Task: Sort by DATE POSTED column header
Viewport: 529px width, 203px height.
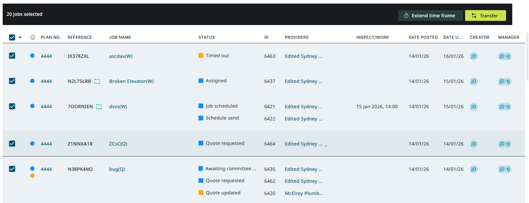Action: 423,37
